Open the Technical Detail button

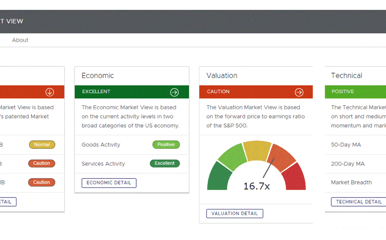[359, 202]
